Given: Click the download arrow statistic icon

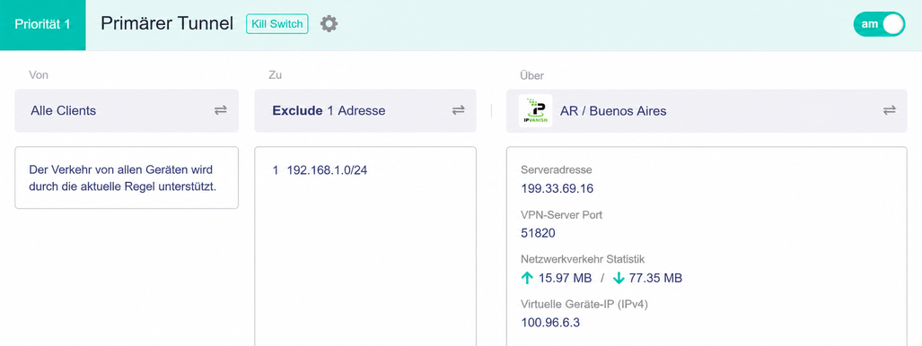Looking at the screenshot, I should [x=618, y=279].
